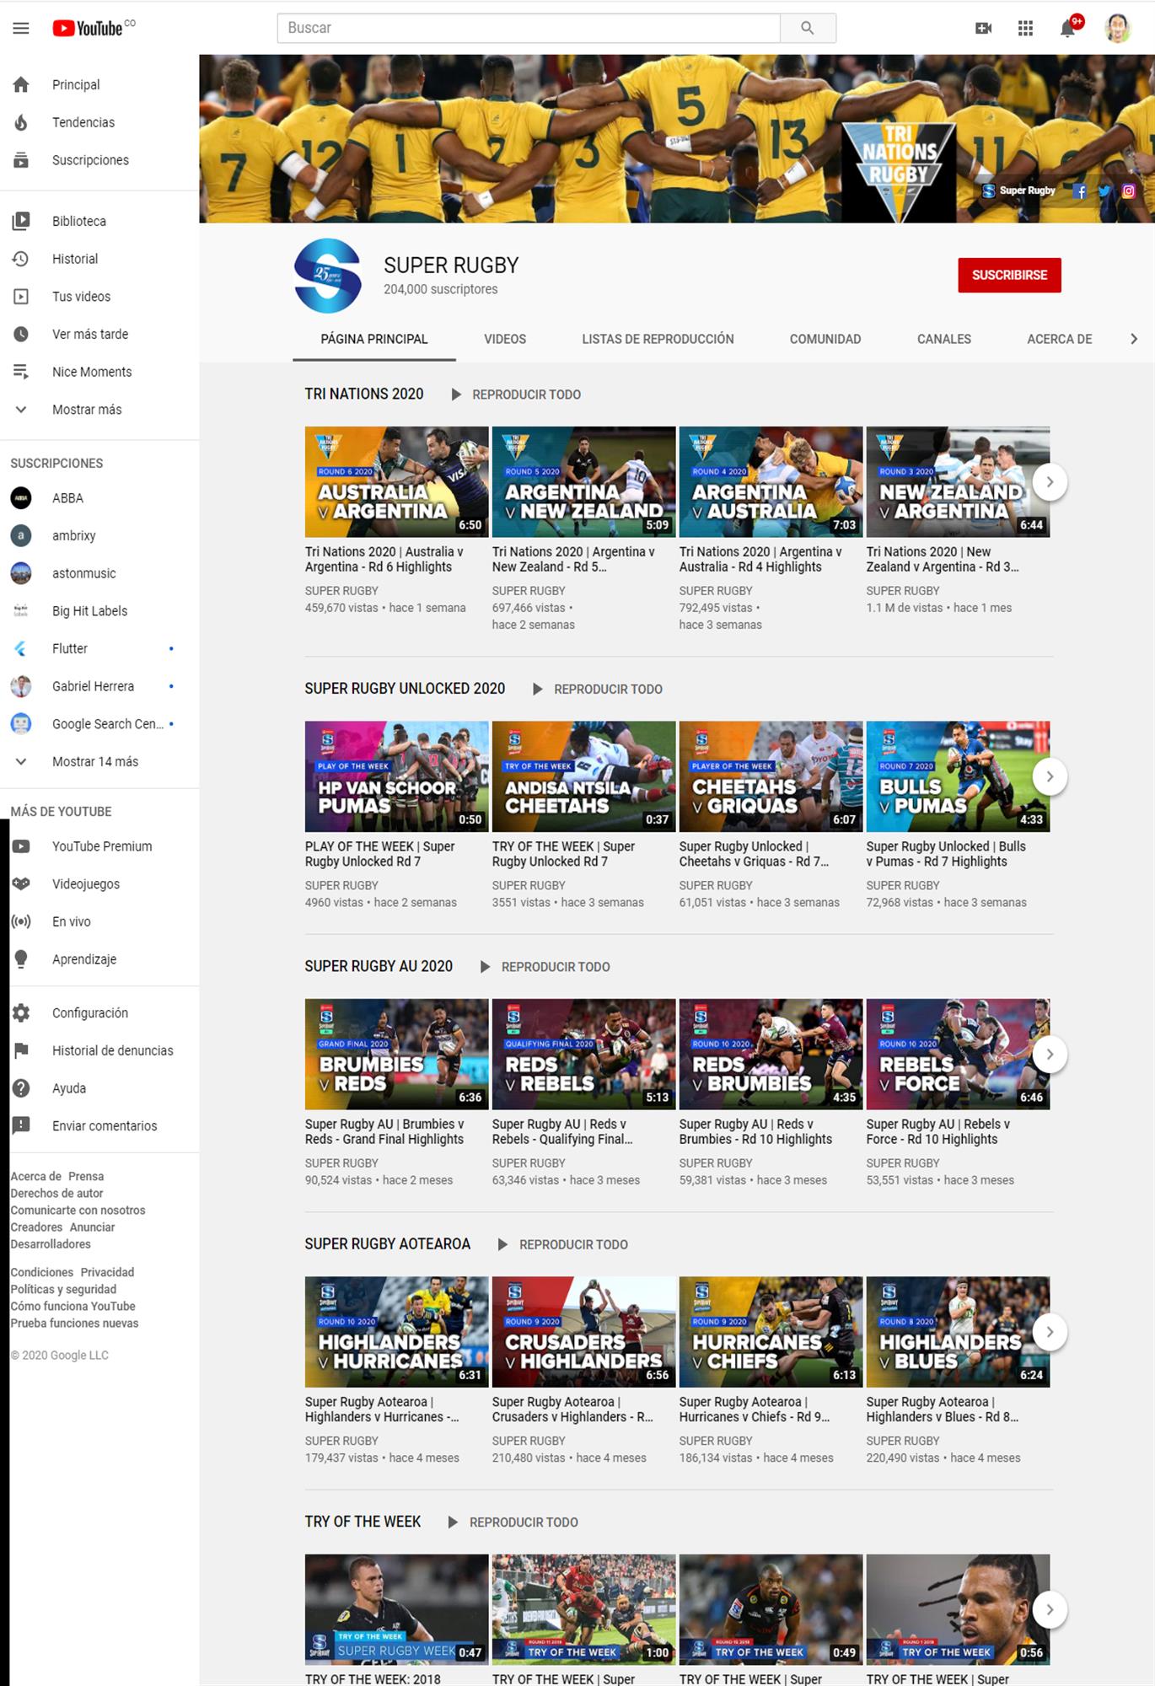This screenshot has width=1155, height=1686.
Task: Open Brumbies v Reds Grand Final thumbnail
Action: pyautogui.click(x=396, y=1055)
